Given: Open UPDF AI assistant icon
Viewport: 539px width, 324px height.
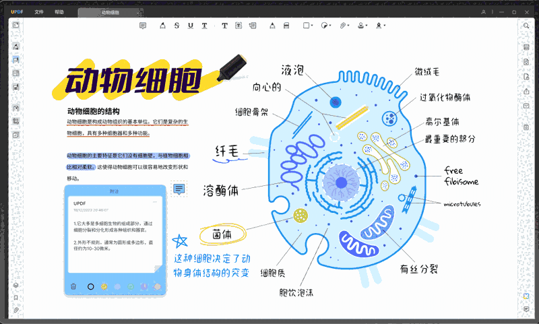Looking at the screenshot, I should 526,296.
